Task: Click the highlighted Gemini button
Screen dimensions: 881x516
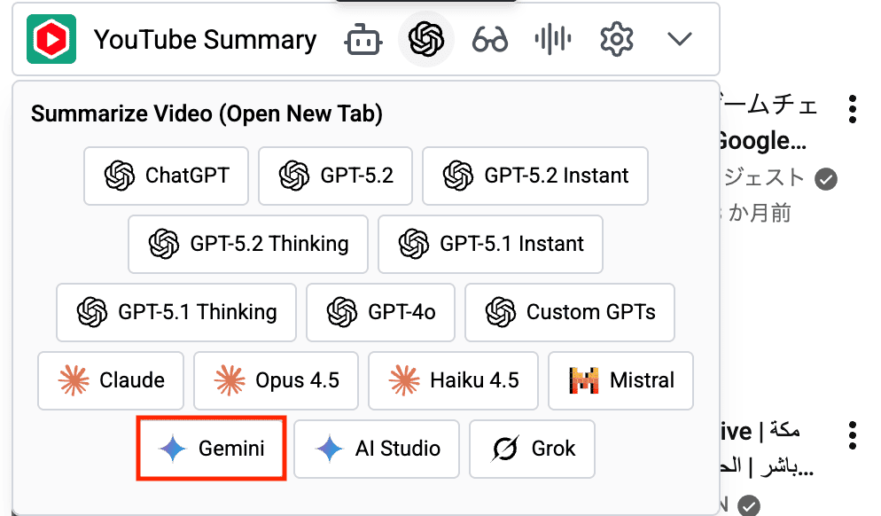Action: [x=211, y=449]
